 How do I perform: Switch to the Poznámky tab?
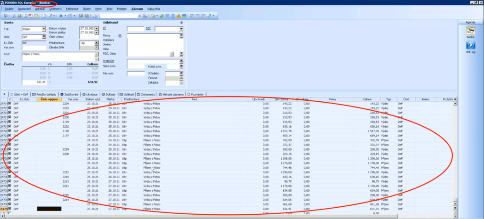[196, 94]
